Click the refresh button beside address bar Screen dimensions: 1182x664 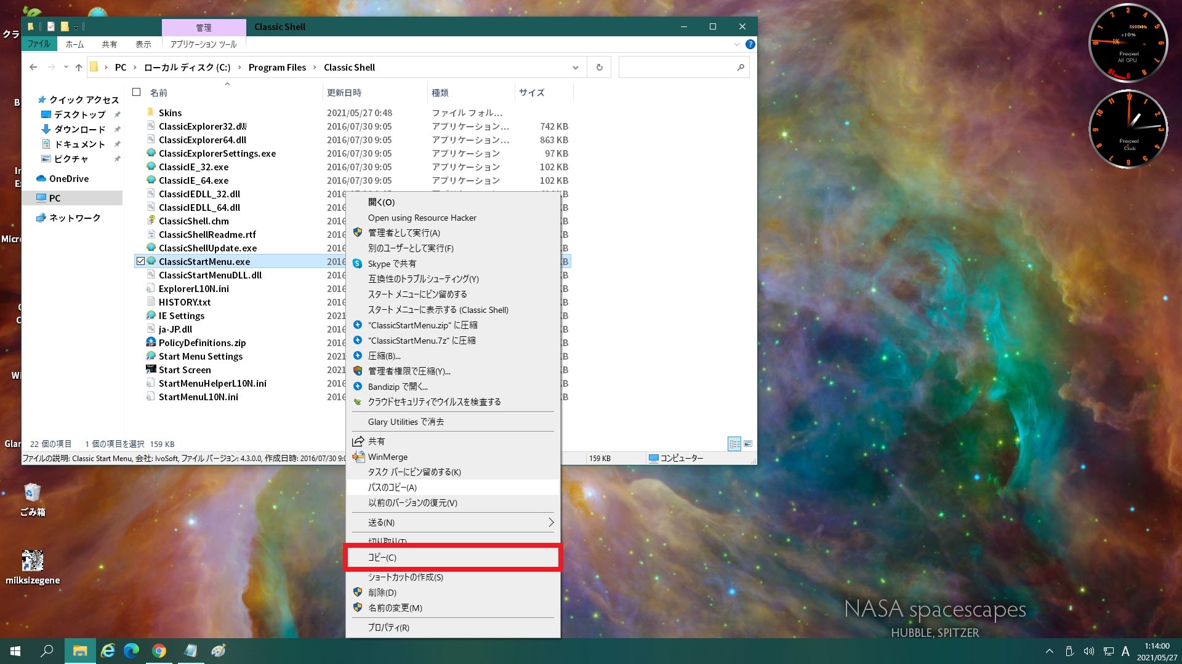tap(599, 68)
